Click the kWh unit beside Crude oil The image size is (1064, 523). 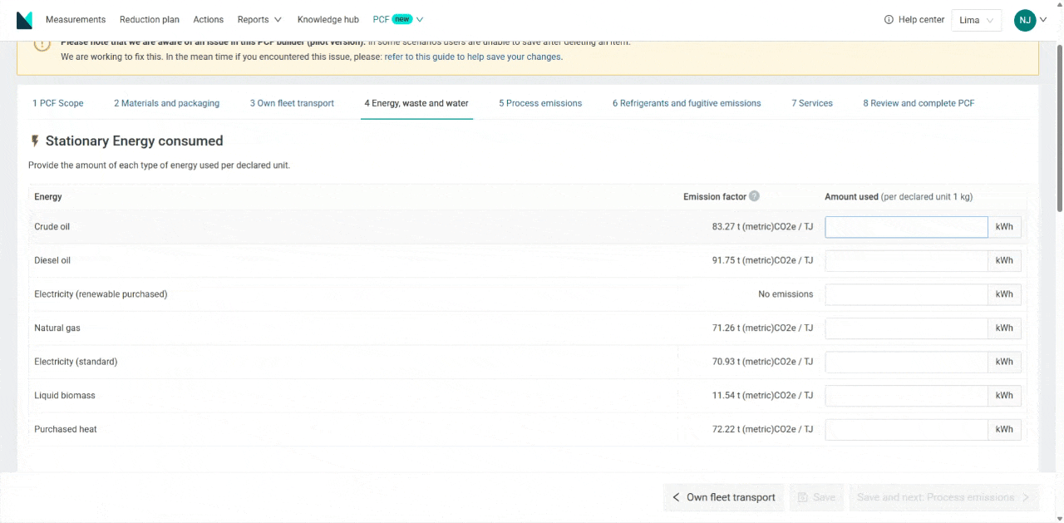(x=1004, y=227)
